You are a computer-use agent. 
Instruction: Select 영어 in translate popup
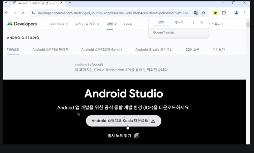(x=161, y=22)
